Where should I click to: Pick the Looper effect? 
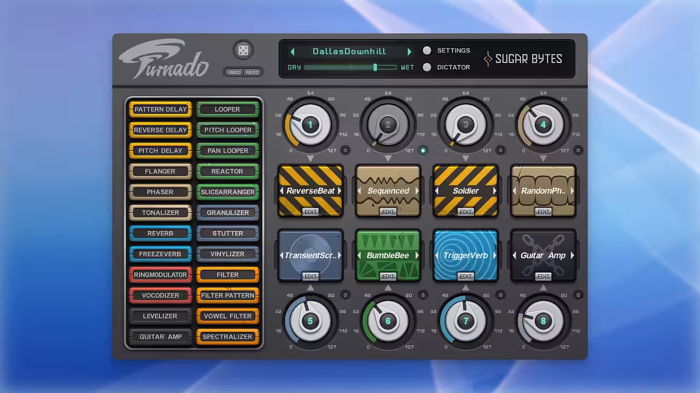pos(227,109)
